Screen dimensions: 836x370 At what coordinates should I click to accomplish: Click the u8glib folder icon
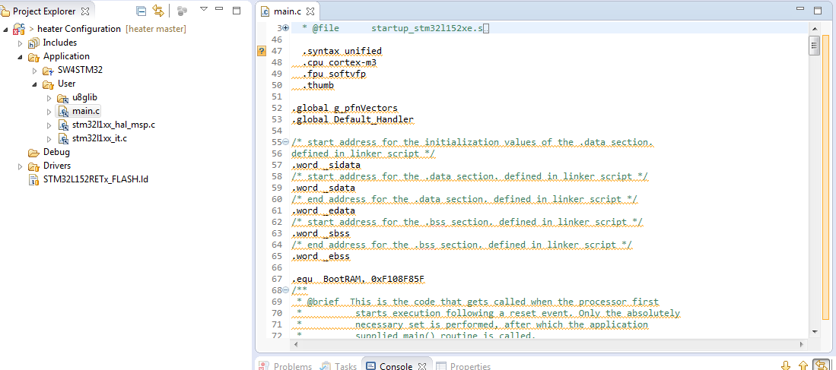pyautogui.click(x=63, y=98)
